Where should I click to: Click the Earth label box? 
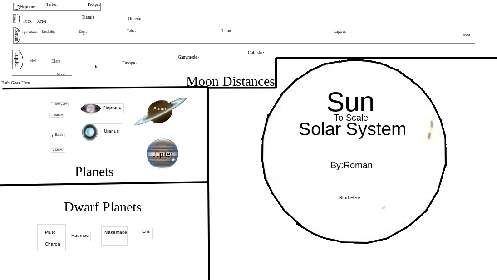coord(58,134)
